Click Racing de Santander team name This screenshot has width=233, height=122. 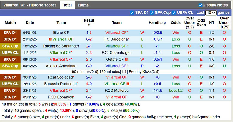(61, 46)
